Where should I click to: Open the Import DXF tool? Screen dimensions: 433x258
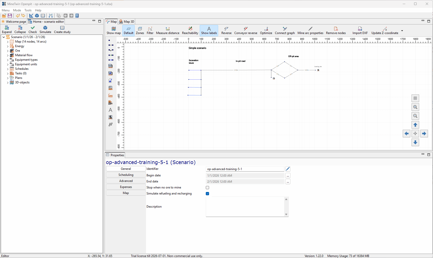[360, 30]
